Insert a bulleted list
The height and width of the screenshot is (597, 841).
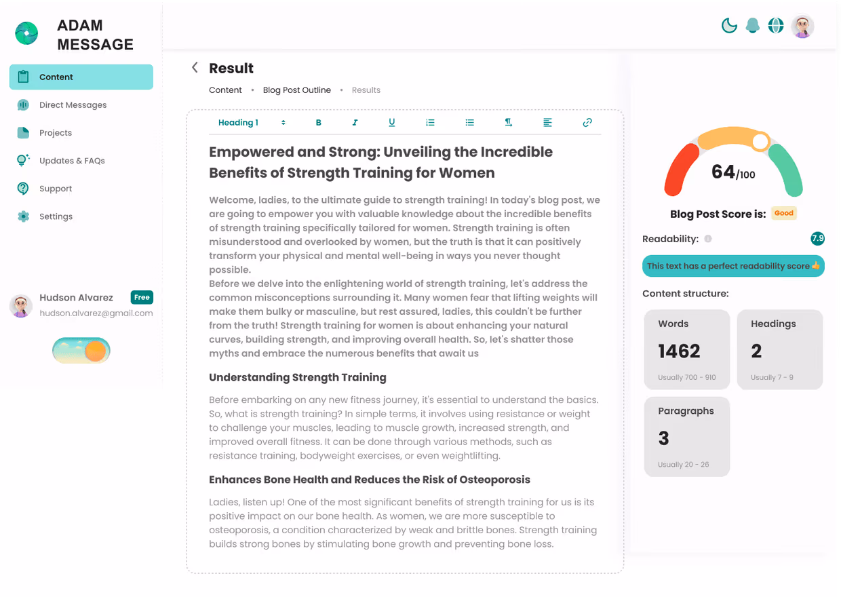click(x=469, y=123)
